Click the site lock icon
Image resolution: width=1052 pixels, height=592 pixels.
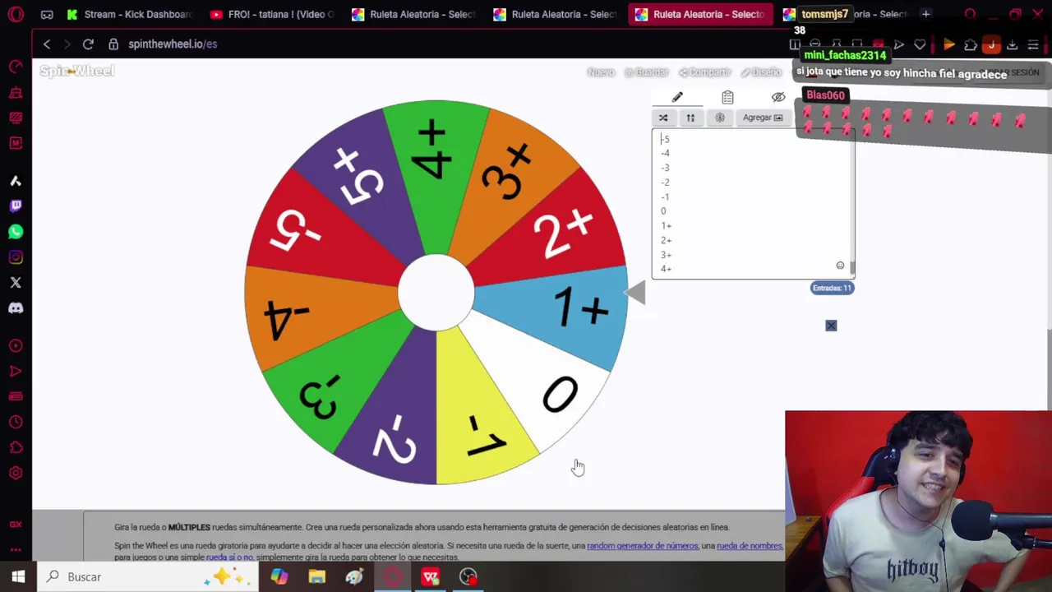point(113,44)
